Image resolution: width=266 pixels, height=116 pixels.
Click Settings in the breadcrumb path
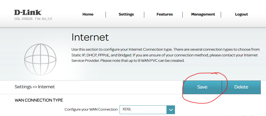pos(23,87)
